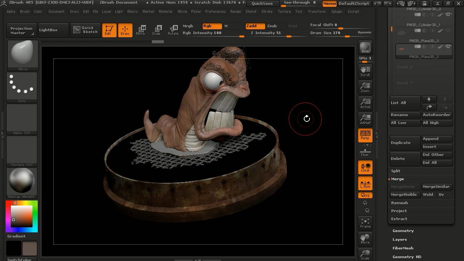The height and width of the screenshot is (261, 464).
Task: Open the Zplugin menu
Action: 336,12
